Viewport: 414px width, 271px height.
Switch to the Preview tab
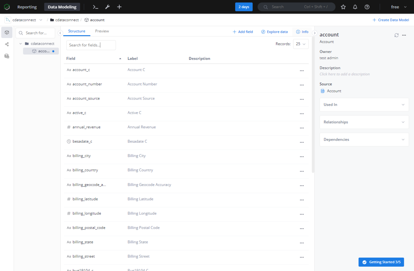point(102,31)
